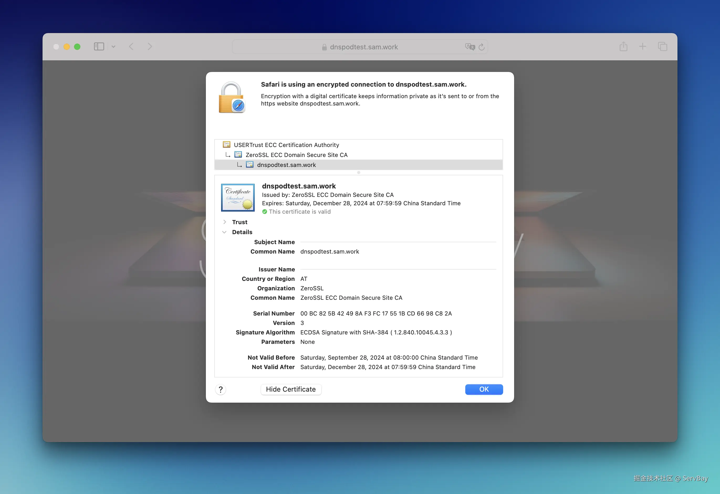
Task: Go forward using the right arrow
Action: [150, 46]
